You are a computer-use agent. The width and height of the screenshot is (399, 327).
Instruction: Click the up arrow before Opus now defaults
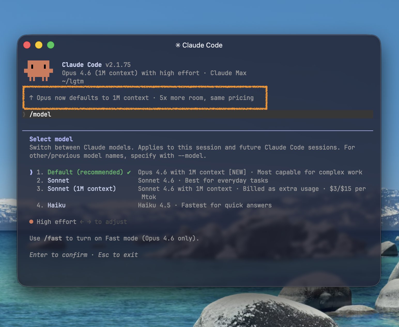coord(31,98)
